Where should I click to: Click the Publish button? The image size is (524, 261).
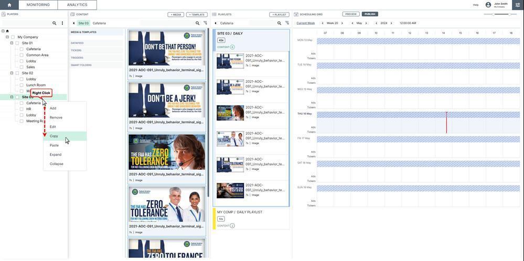click(370, 14)
